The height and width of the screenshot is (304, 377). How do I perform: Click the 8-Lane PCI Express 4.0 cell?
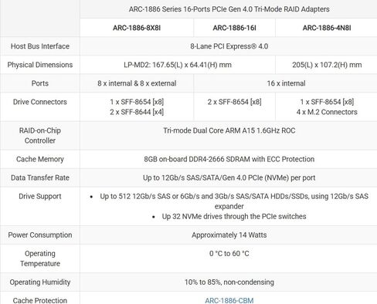point(229,46)
